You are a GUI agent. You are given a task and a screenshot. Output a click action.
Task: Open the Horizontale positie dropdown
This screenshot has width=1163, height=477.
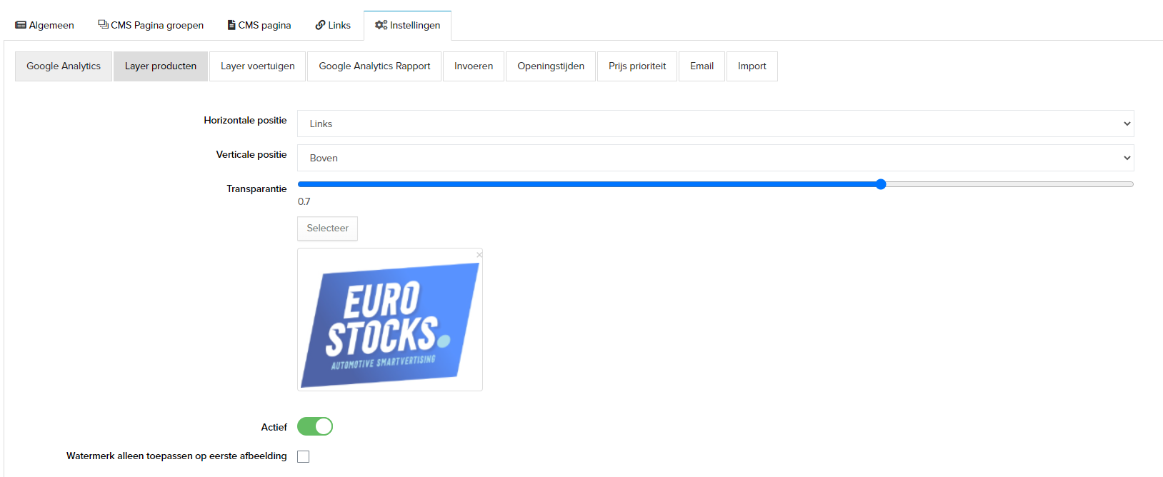coord(715,124)
